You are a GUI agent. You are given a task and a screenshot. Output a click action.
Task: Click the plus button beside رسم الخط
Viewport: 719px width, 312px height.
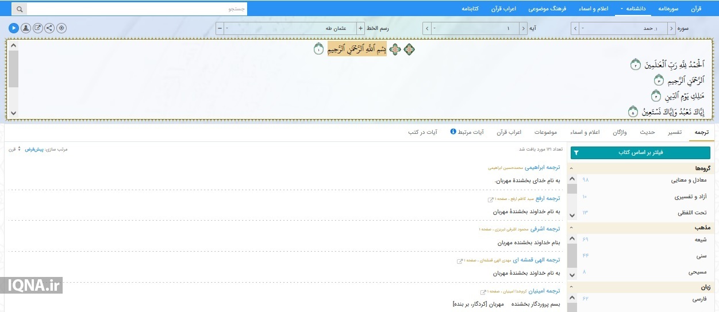(x=361, y=28)
